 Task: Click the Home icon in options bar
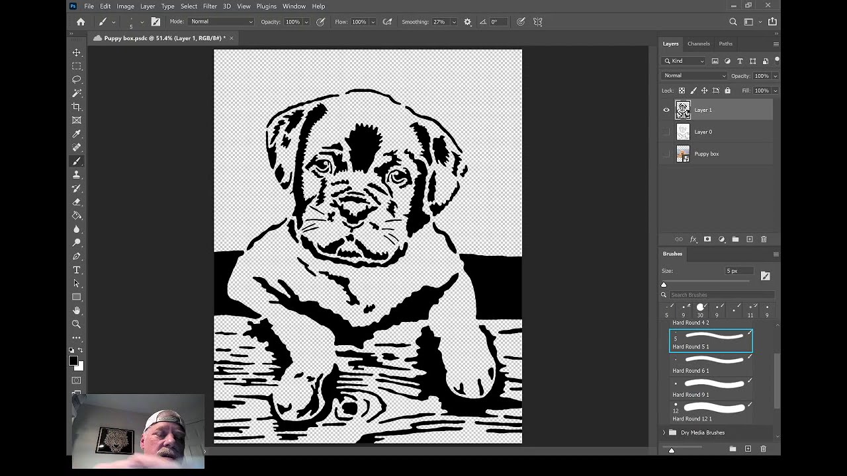click(81, 22)
